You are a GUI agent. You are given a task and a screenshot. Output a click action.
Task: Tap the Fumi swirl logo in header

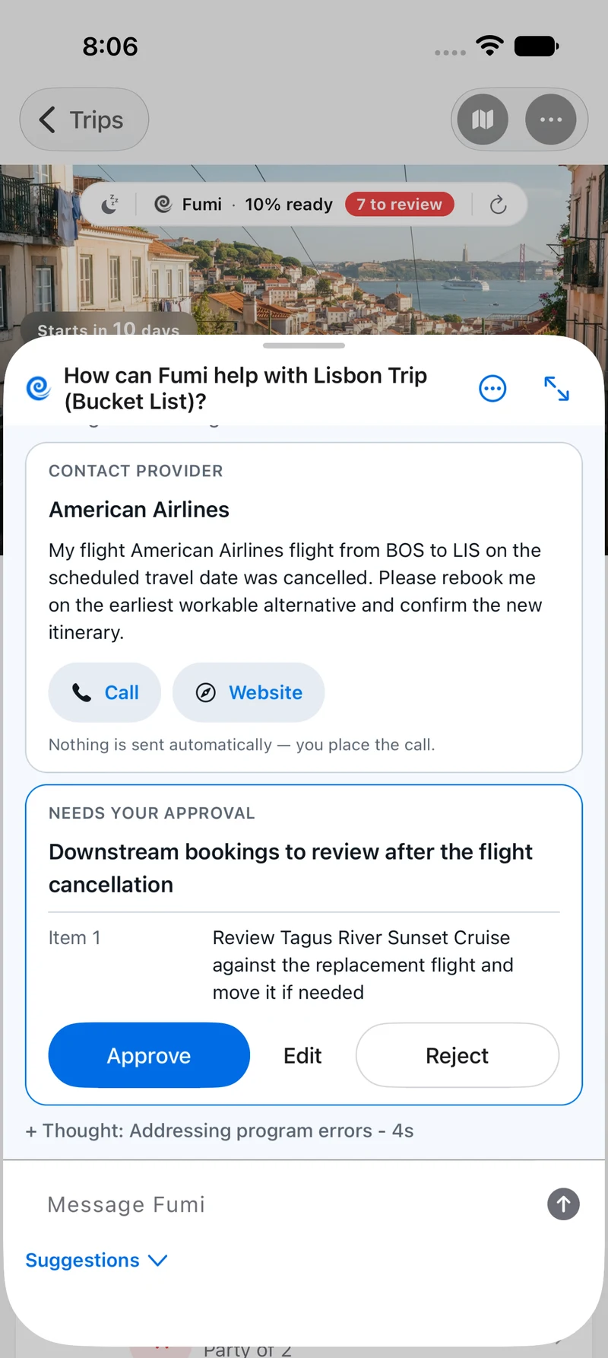pos(38,388)
